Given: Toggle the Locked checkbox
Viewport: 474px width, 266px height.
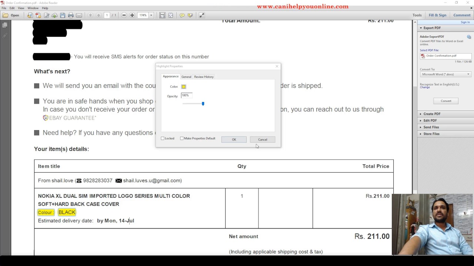Looking at the screenshot, I should (163, 139).
